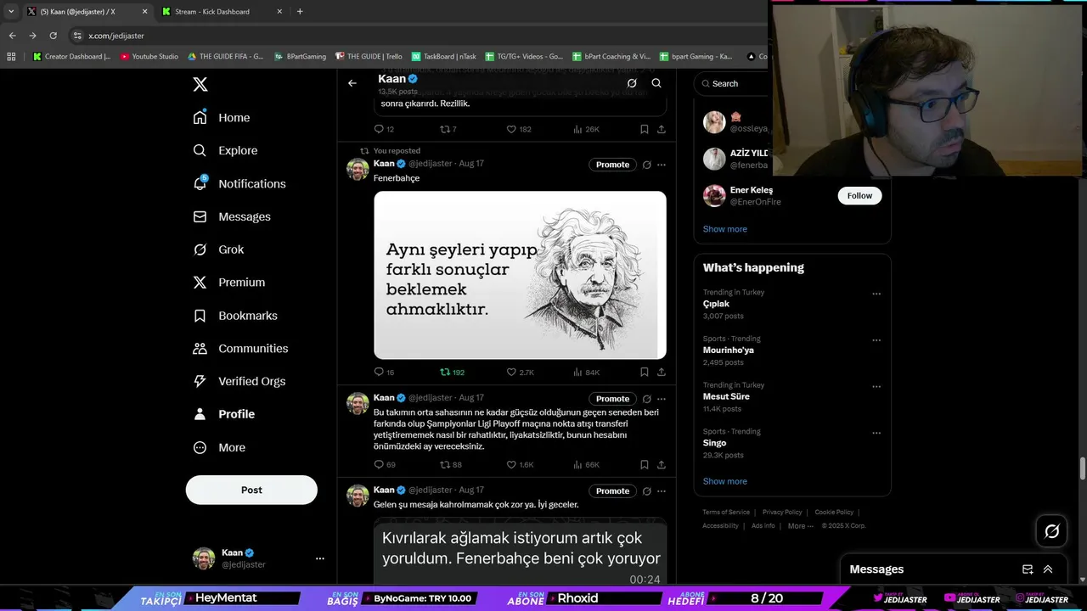Reply to post with 69 replies
The image size is (1087, 611).
385,465
